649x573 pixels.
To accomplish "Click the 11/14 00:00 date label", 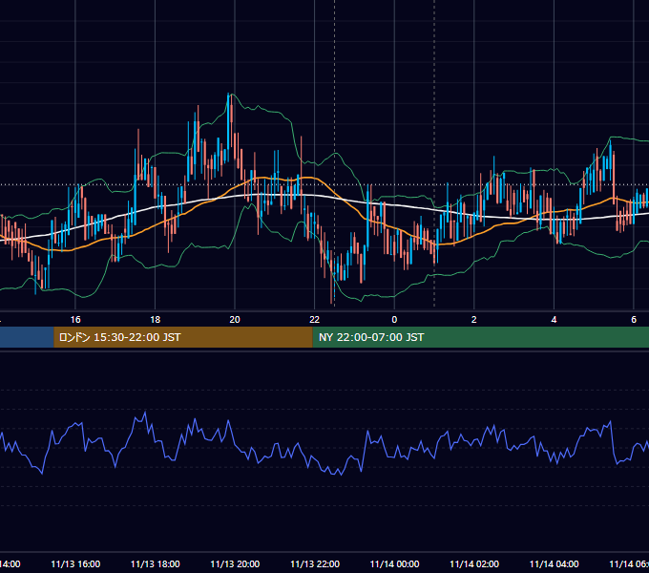I will (394, 563).
